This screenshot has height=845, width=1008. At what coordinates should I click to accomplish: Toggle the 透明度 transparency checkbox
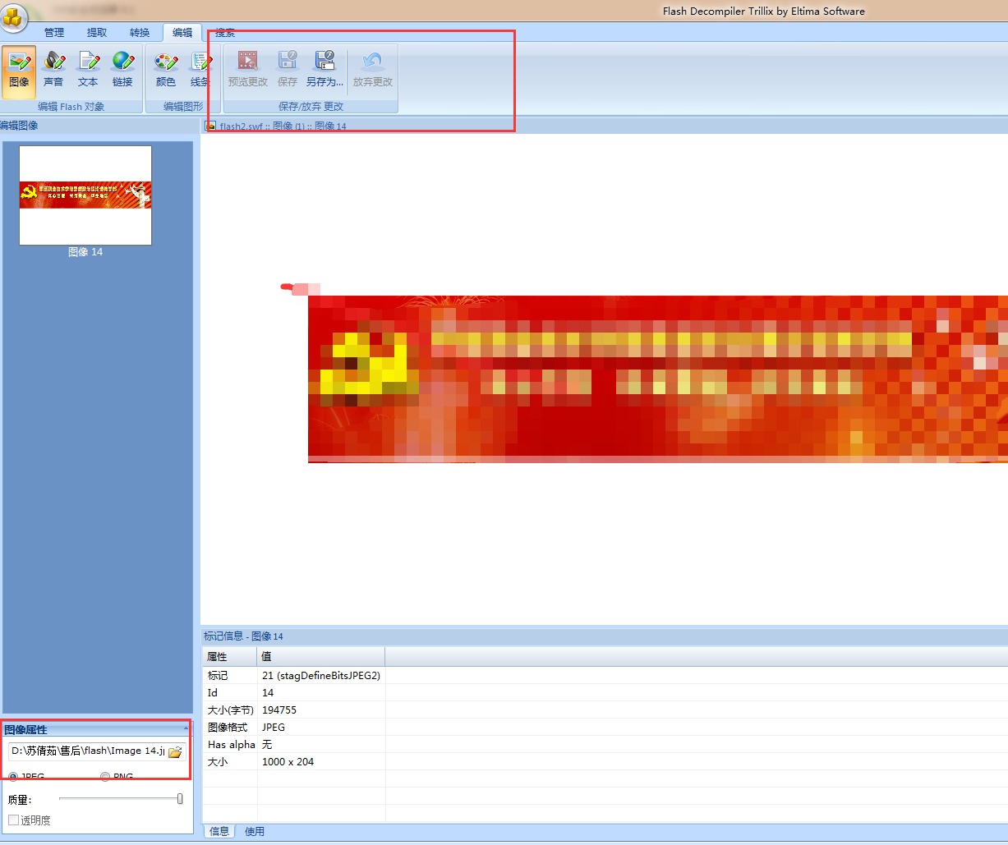[13, 820]
